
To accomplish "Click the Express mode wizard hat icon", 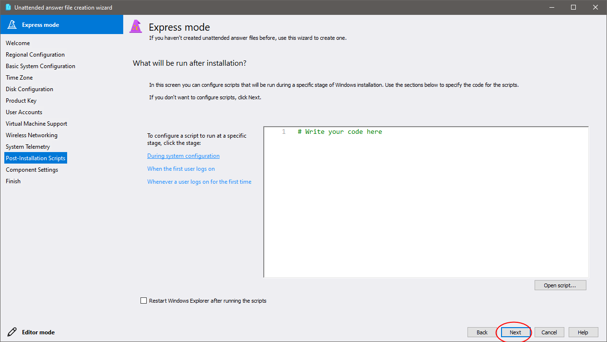I will 136,27.
